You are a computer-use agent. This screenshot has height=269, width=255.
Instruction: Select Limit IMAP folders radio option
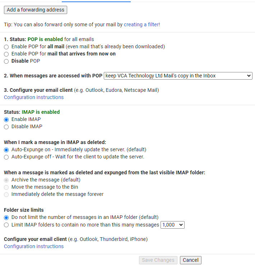(6, 225)
